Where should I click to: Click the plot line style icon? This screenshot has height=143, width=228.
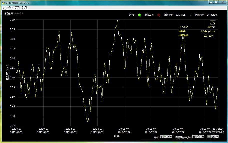tap(212, 22)
